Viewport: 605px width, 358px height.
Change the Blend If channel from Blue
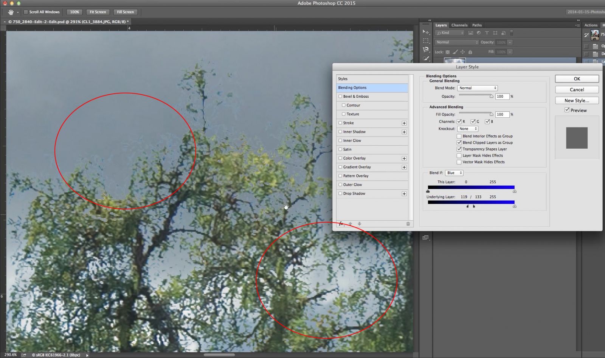coord(454,173)
